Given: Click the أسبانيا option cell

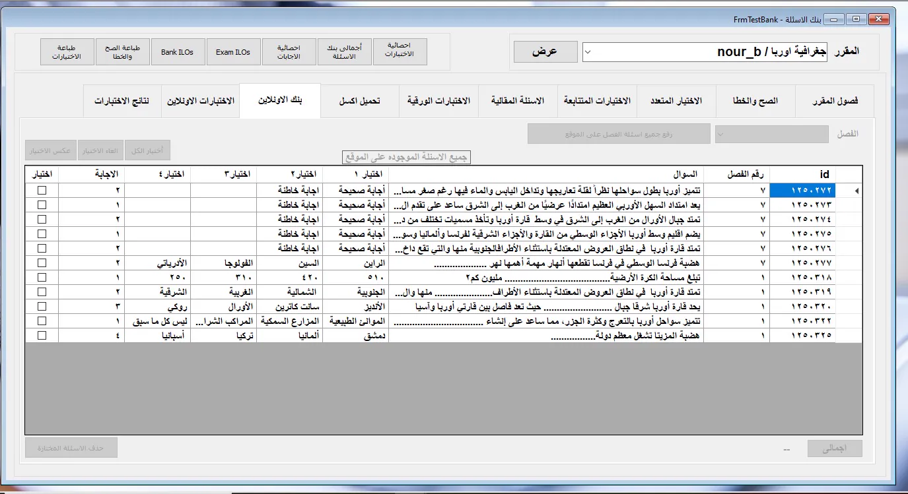Looking at the screenshot, I should (158, 335).
